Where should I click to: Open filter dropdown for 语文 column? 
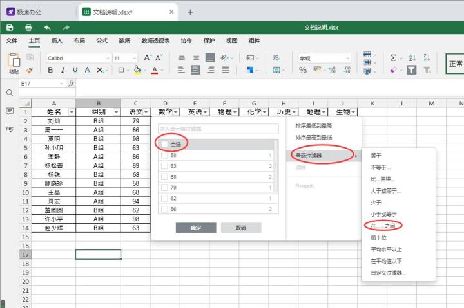[146, 113]
